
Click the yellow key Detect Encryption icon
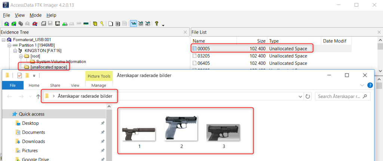(x=102, y=24)
